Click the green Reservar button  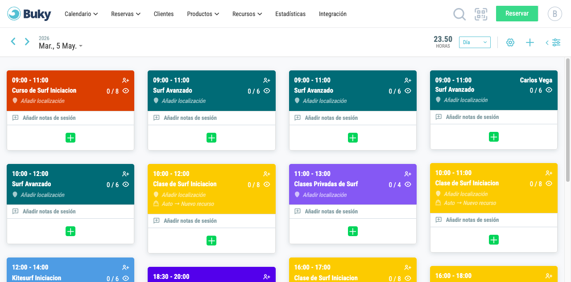pos(517,13)
